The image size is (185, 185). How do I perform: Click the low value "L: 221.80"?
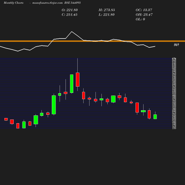pos(107,15)
